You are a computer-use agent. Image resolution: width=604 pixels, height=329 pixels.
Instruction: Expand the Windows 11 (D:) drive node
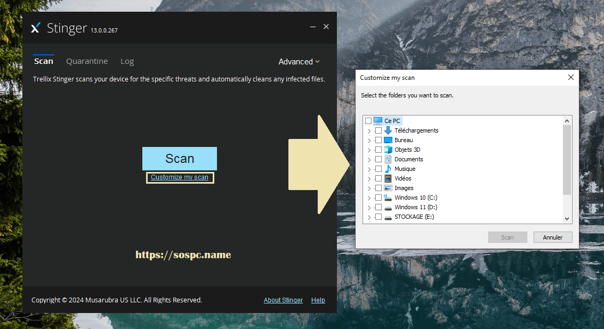[369, 208]
